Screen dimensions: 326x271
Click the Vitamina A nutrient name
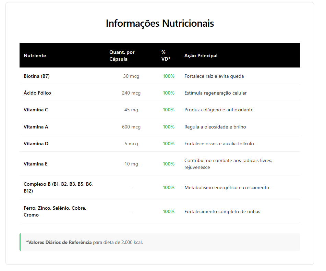point(36,127)
